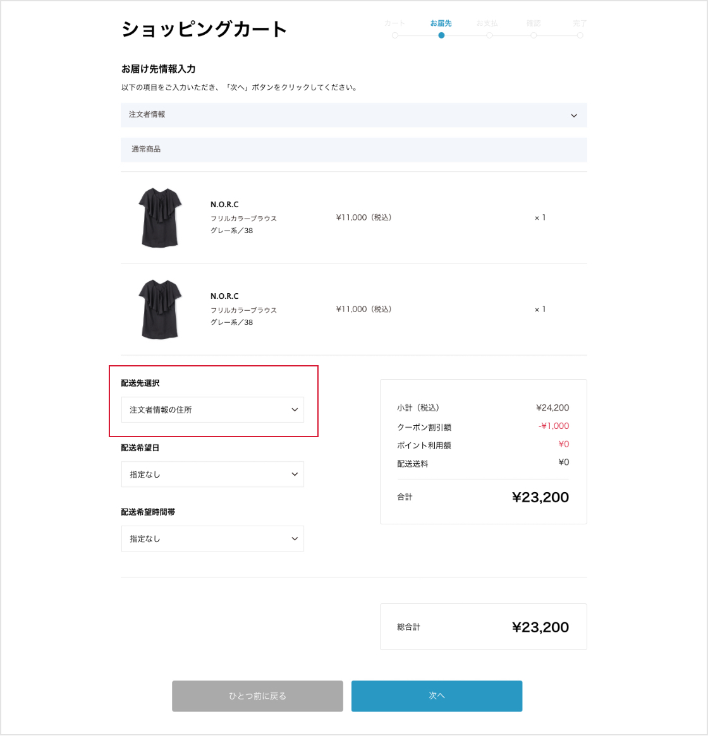Select the お届先 step in progress bar

pyautogui.click(x=441, y=23)
